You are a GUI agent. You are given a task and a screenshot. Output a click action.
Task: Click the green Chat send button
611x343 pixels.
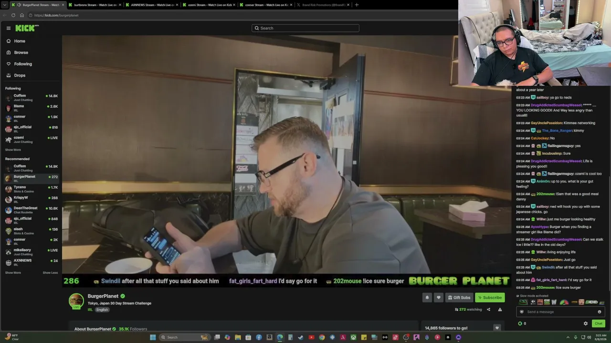[598, 323]
